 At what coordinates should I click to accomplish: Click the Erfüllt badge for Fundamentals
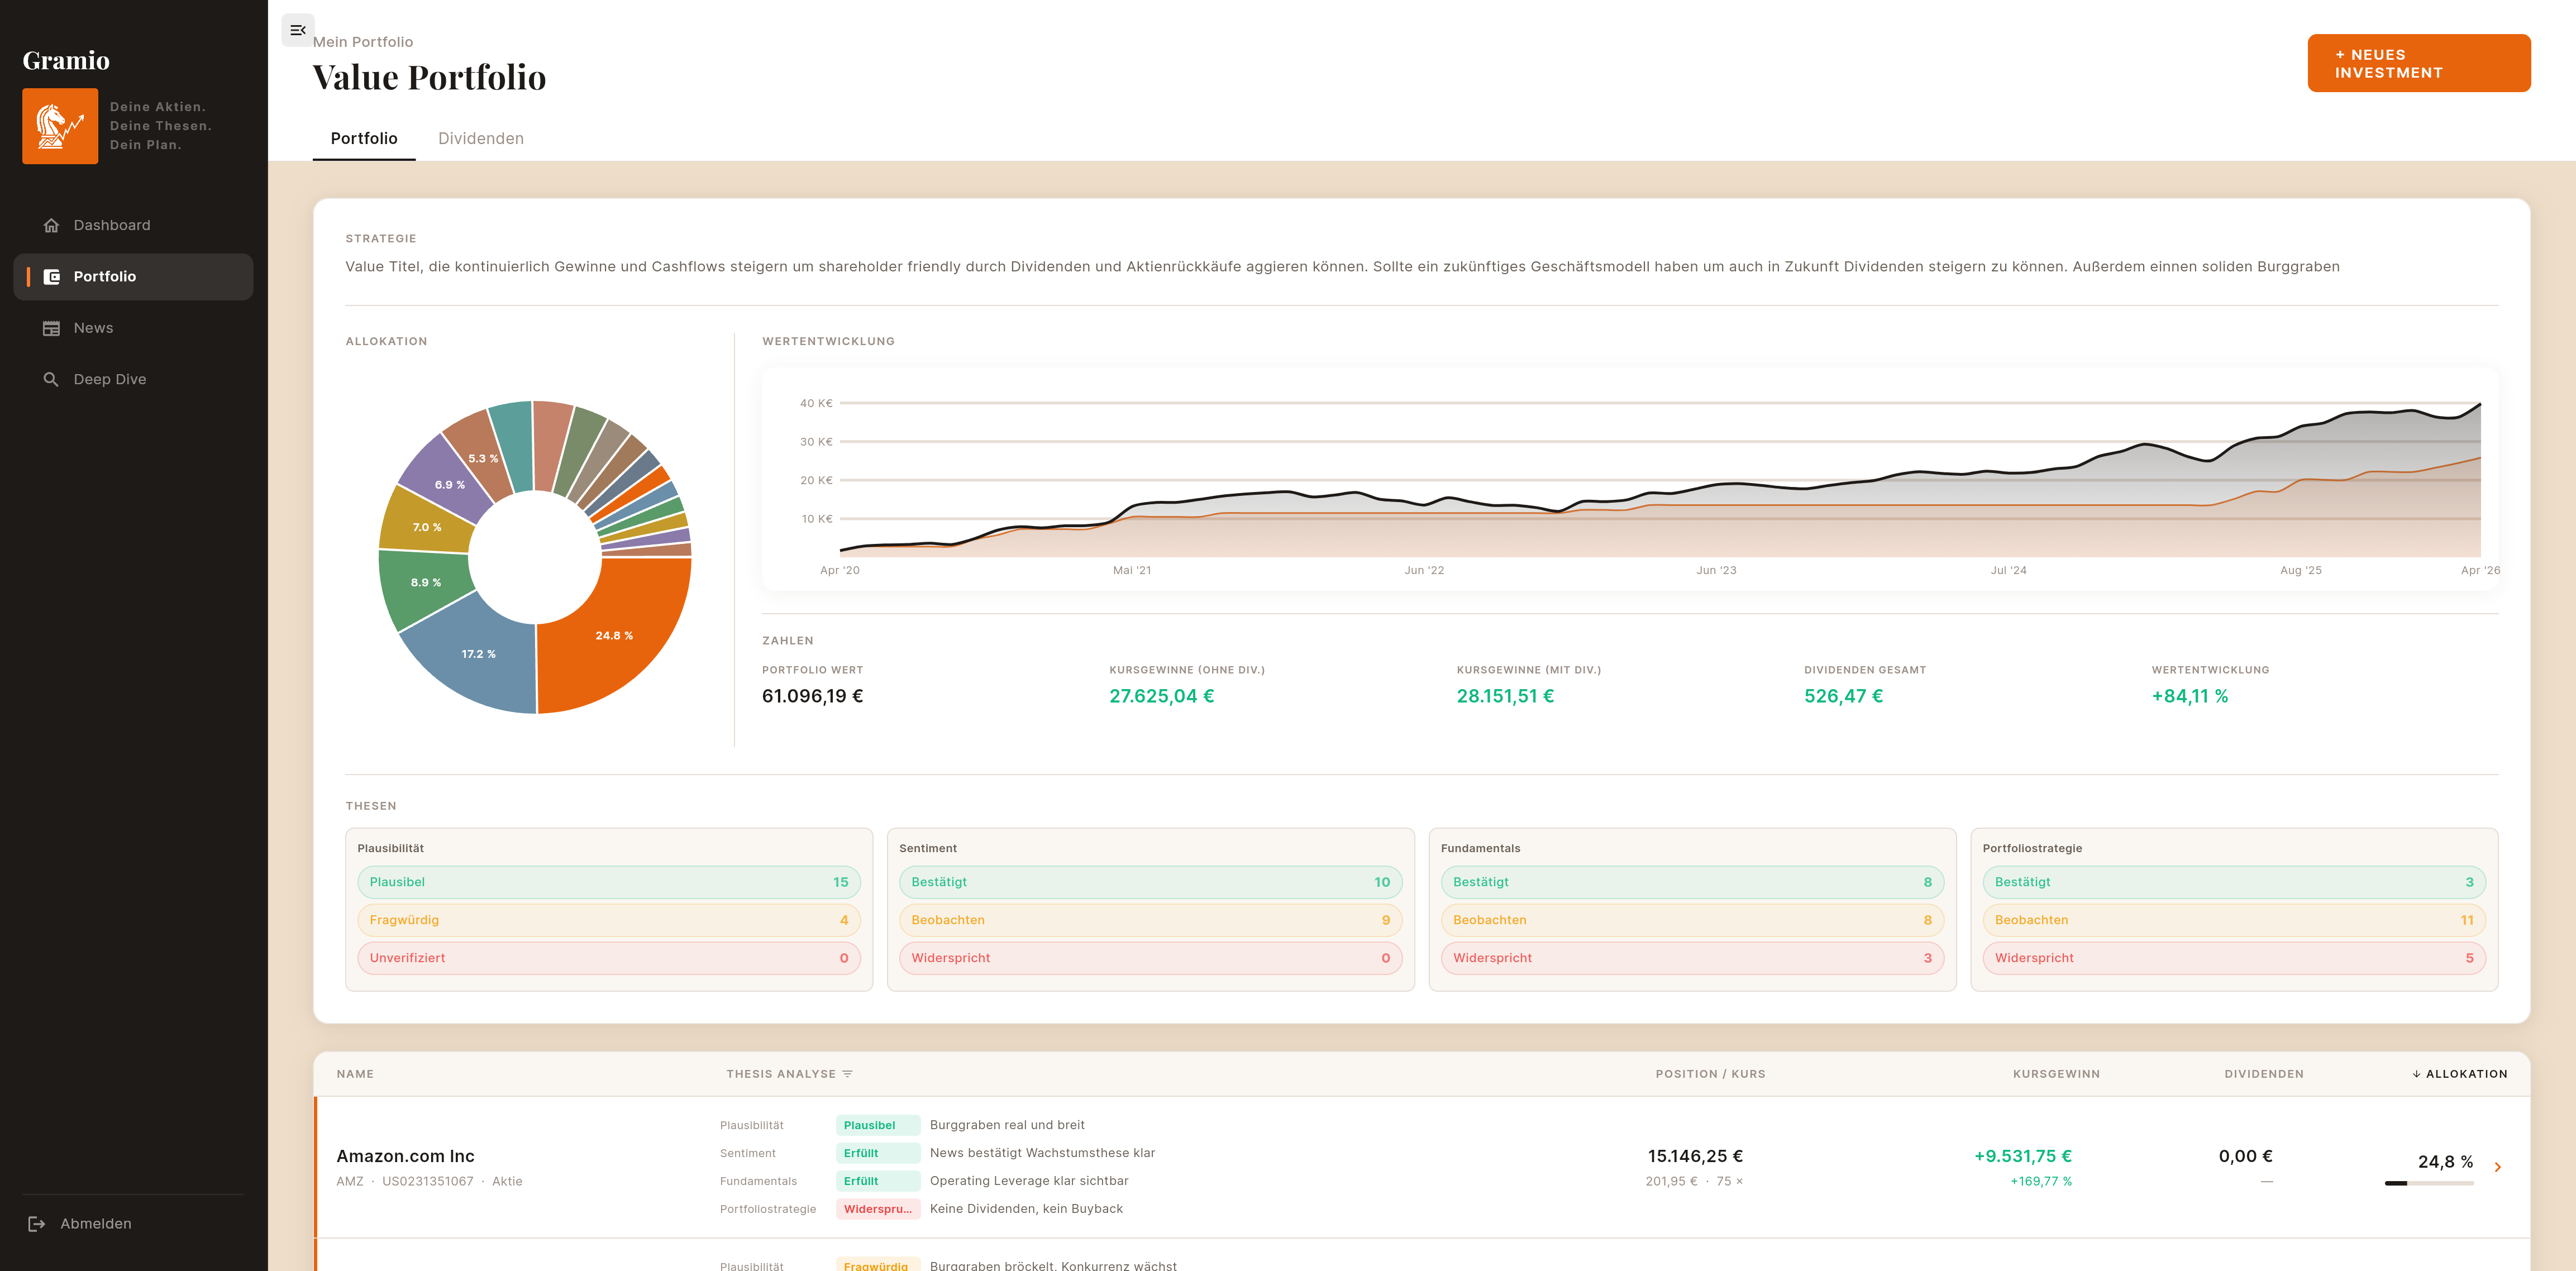877,1182
